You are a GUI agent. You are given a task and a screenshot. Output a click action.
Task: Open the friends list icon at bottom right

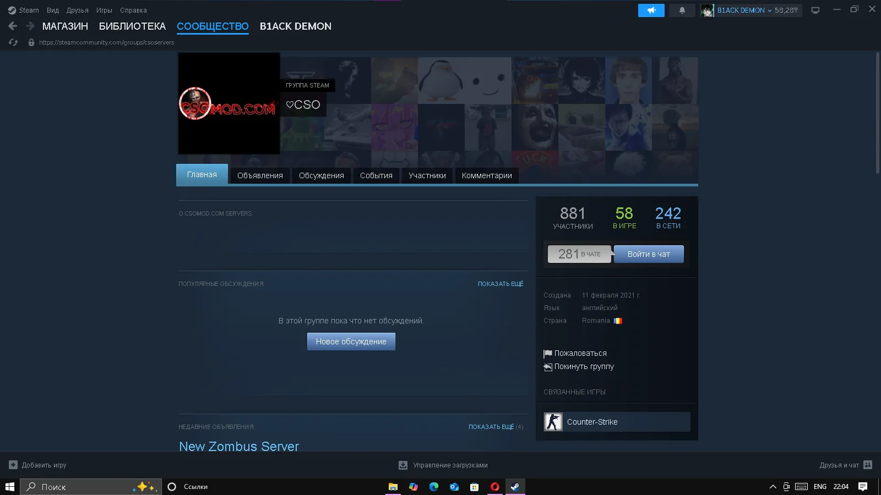coord(868,465)
